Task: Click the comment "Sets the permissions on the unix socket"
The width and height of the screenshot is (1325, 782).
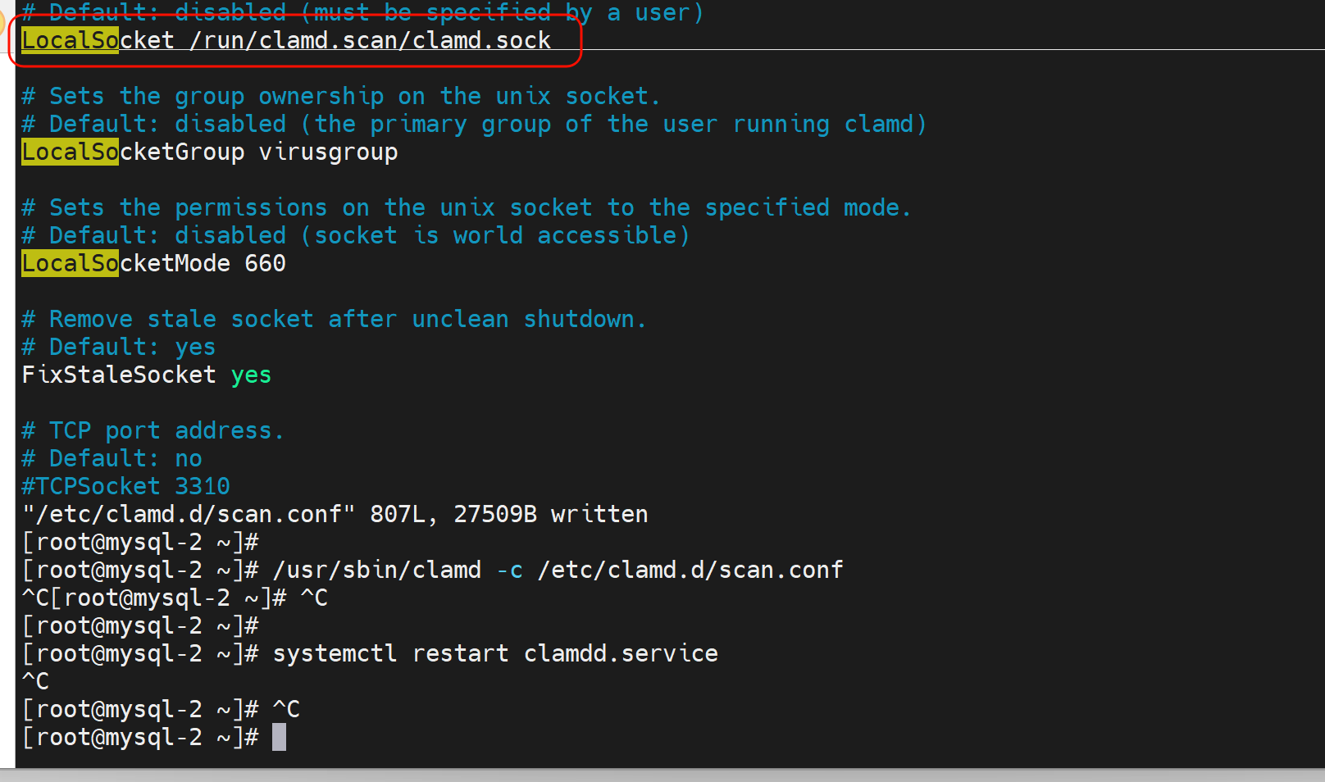Action: point(466,207)
